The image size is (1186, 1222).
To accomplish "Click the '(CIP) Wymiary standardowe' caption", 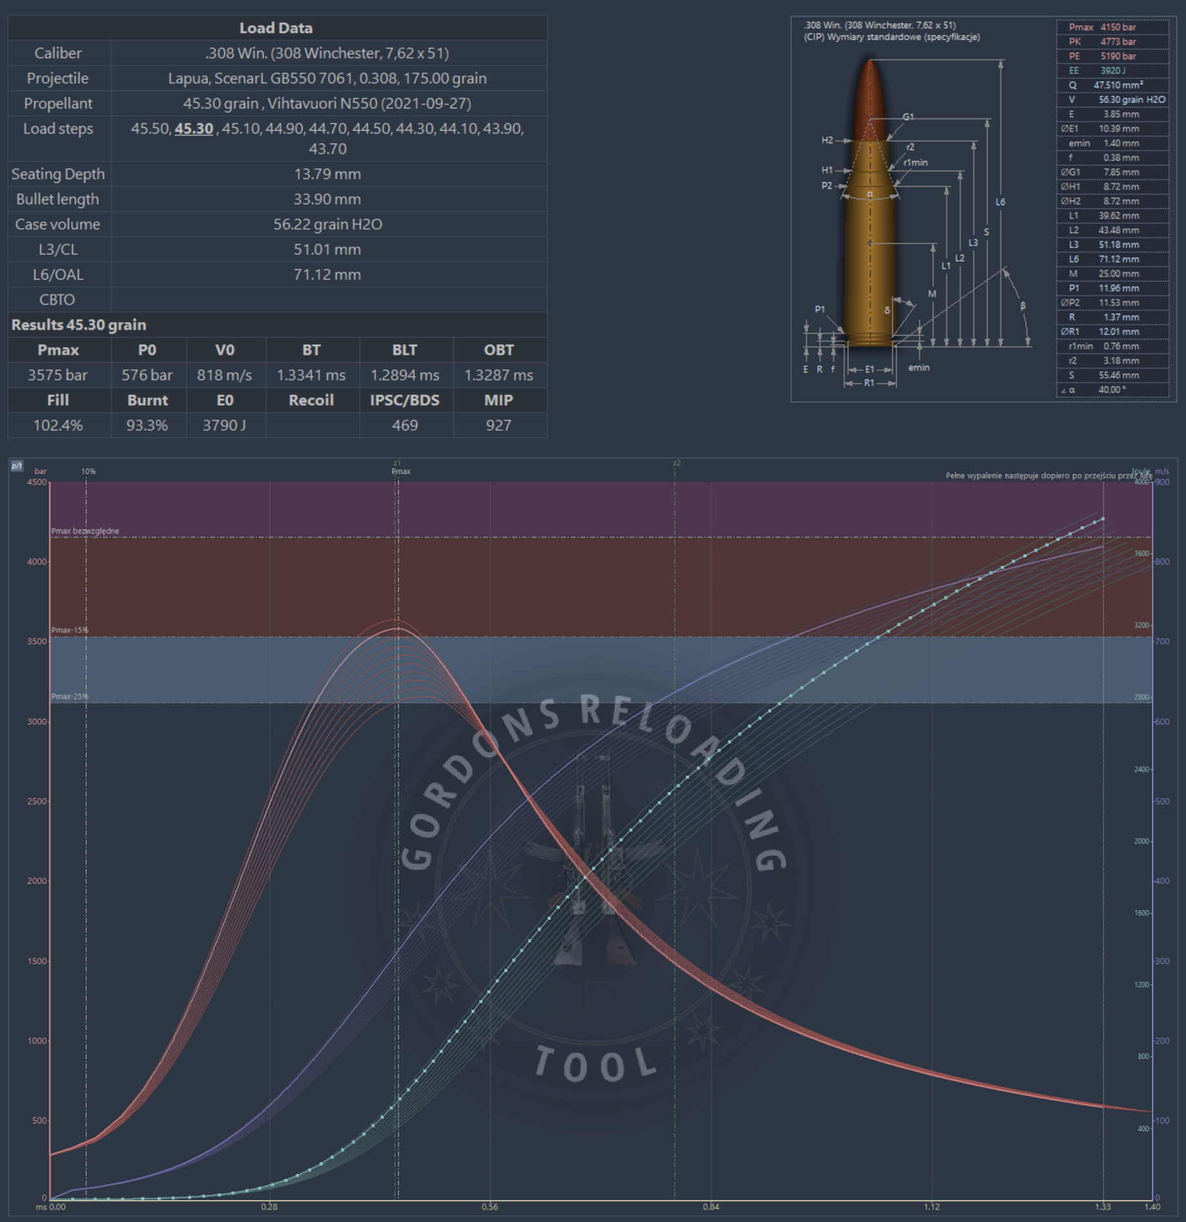I will 891,37.
